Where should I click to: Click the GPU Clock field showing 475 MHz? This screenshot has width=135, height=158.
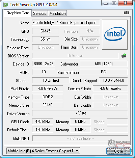click(x=43, y=122)
